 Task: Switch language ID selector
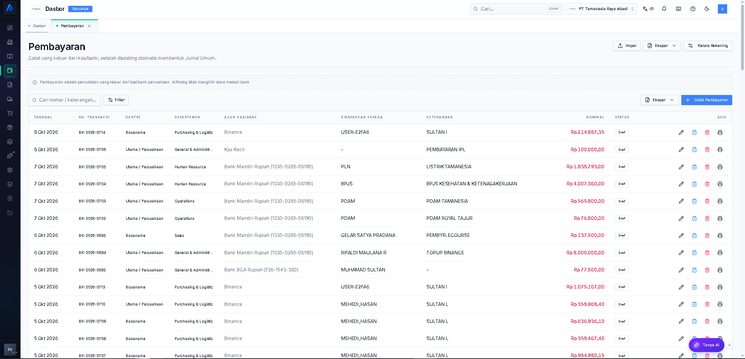point(648,9)
